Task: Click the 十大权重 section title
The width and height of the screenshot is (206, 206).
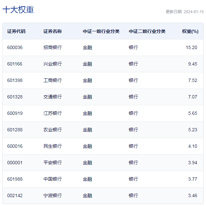Action: [x=18, y=10]
